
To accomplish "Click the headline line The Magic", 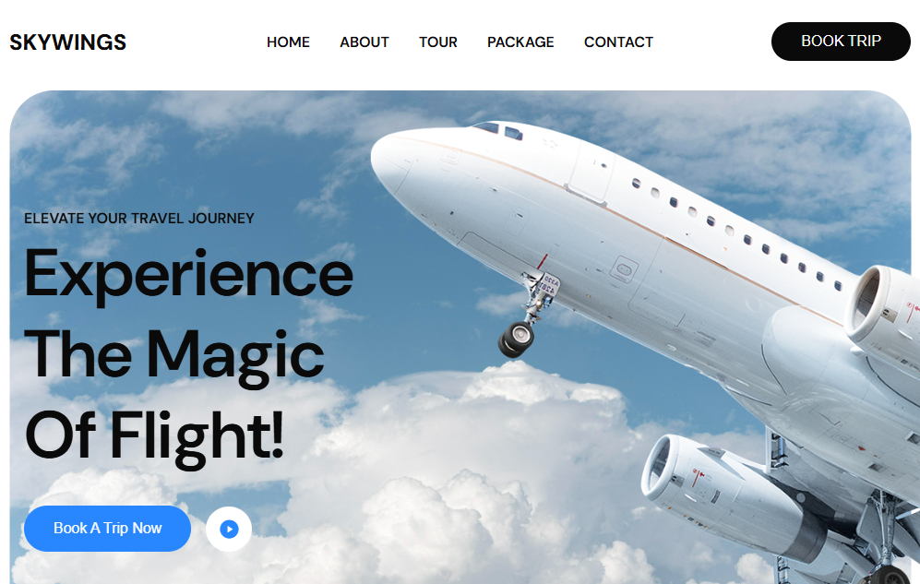I will pos(174,356).
